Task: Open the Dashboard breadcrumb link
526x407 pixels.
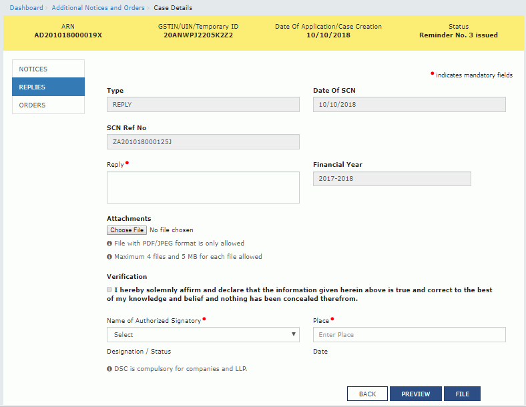Action: pyautogui.click(x=26, y=8)
